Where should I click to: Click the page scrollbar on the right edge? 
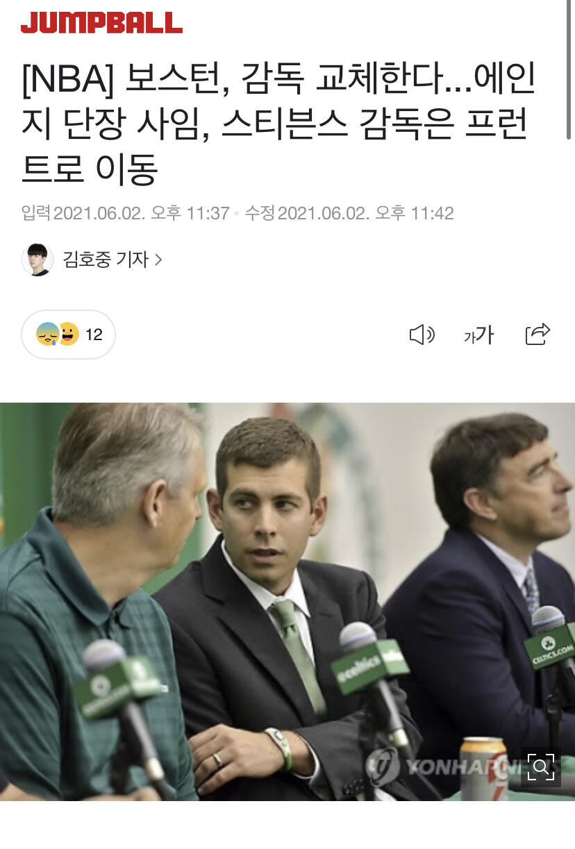coord(569,69)
